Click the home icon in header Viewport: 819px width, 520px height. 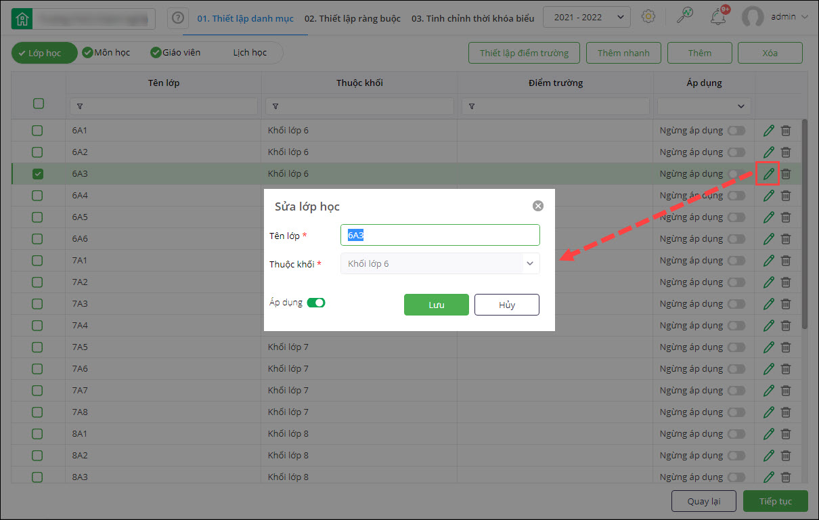click(22, 18)
